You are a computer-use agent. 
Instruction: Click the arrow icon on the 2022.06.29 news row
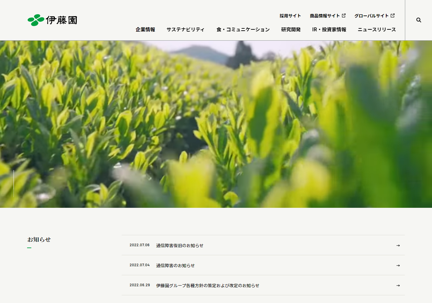tap(398, 285)
